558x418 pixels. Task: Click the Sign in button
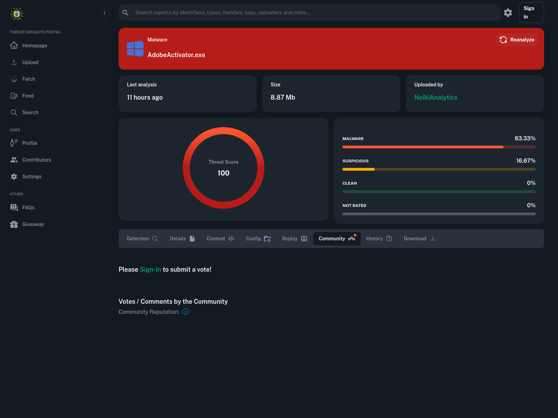[531, 13]
